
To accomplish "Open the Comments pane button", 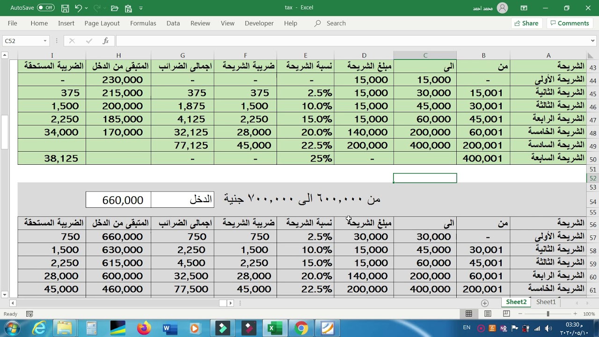I will coord(570,23).
